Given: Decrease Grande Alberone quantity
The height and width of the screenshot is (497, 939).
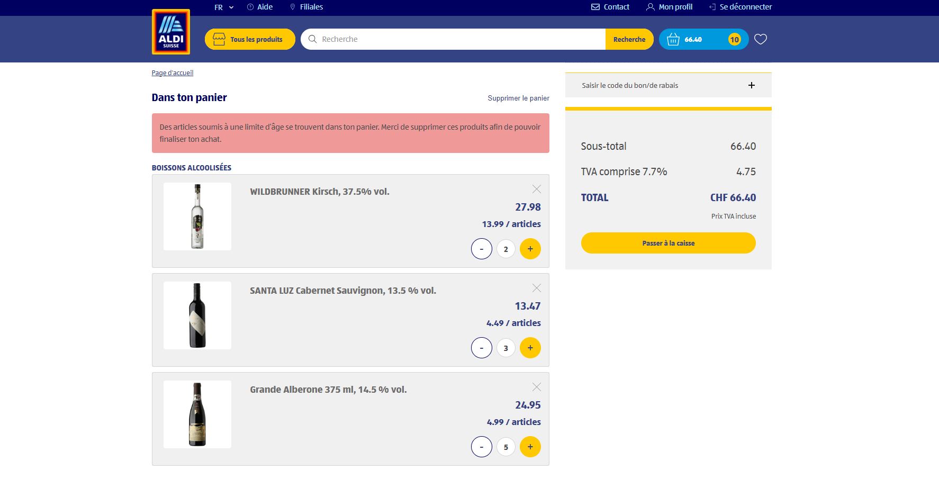Looking at the screenshot, I should (x=481, y=447).
